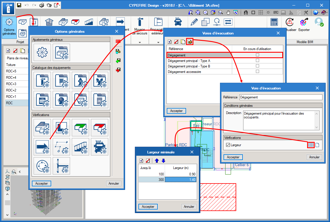Move row up with blue arrow
This screenshot has width=330, height=222.
coord(157,161)
